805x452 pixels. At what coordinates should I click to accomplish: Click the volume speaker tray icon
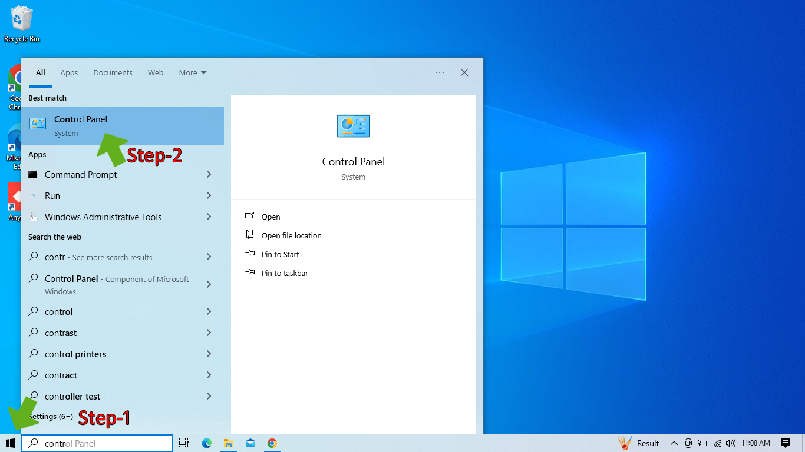tap(731, 443)
